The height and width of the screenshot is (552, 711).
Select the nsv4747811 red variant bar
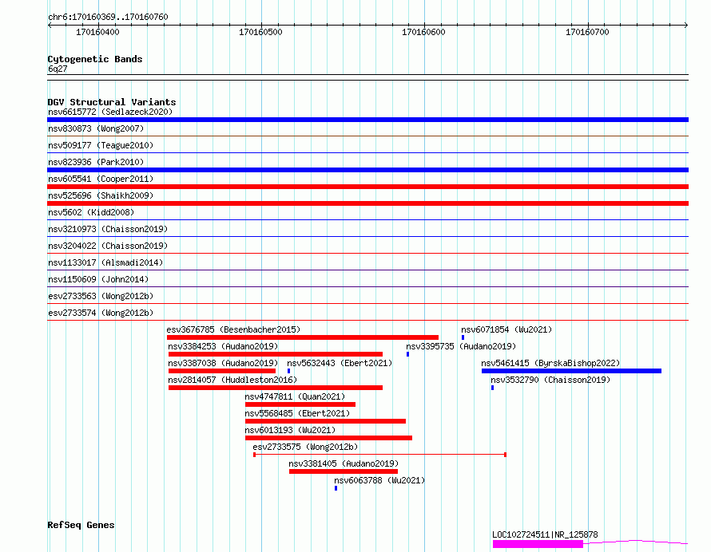(300, 404)
